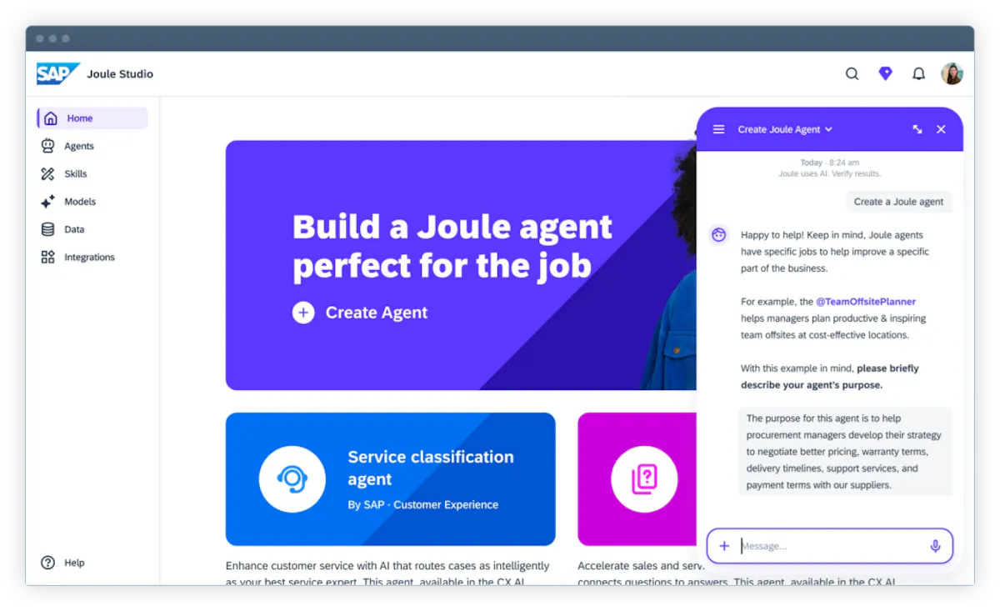Viewport: 1000px width, 611px height.
Task: Open notifications bell
Action: (918, 73)
